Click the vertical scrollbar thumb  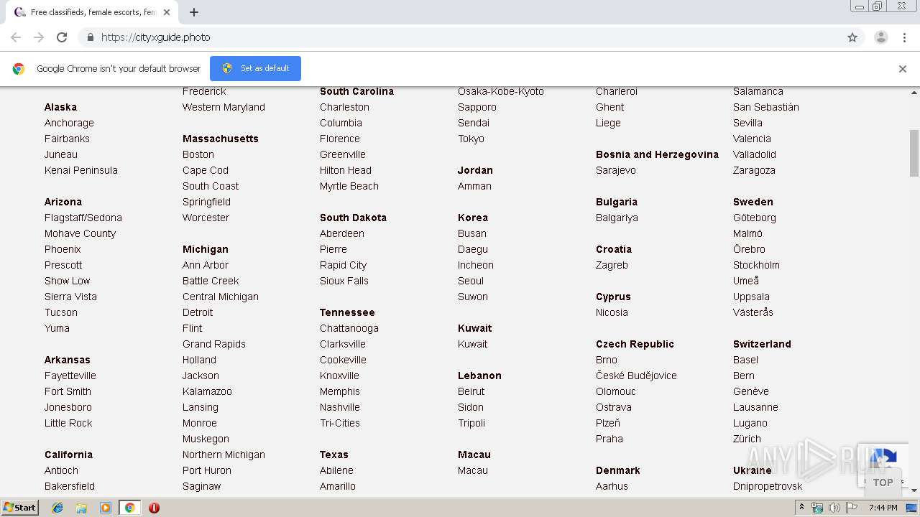(914, 153)
